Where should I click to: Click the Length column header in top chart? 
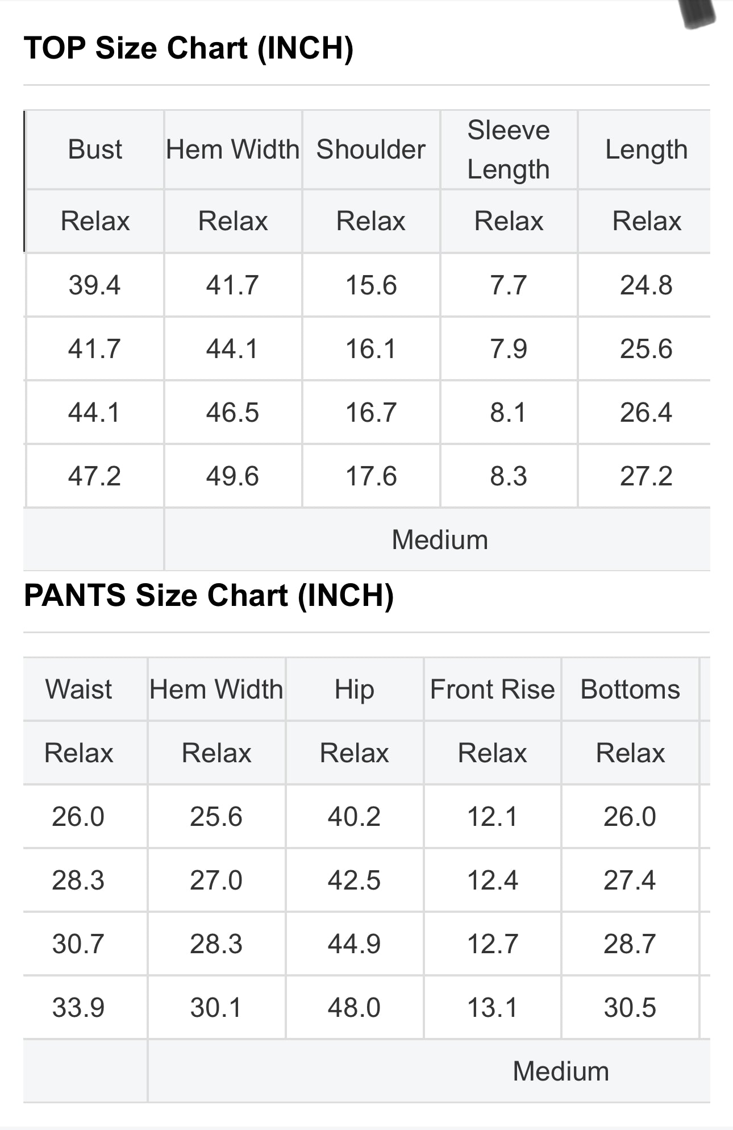coord(646,149)
